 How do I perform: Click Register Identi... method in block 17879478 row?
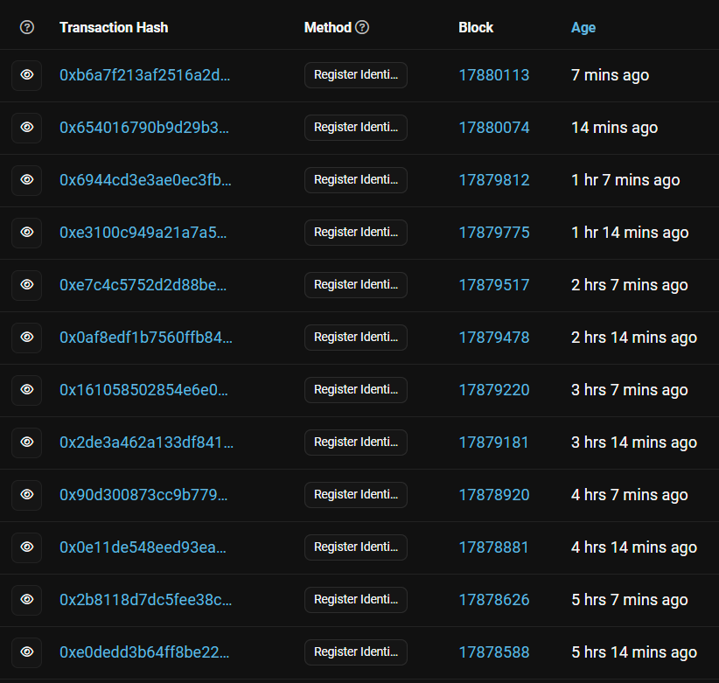tap(356, 338)
